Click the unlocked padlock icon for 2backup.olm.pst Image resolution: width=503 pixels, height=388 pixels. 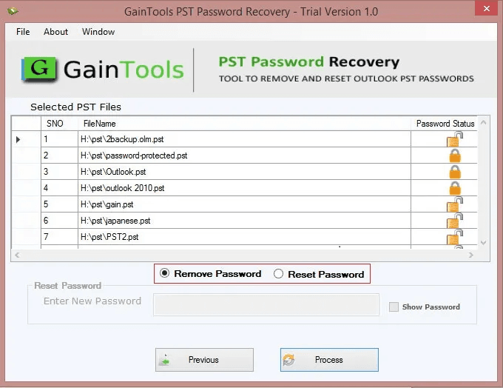coord(455,139)
